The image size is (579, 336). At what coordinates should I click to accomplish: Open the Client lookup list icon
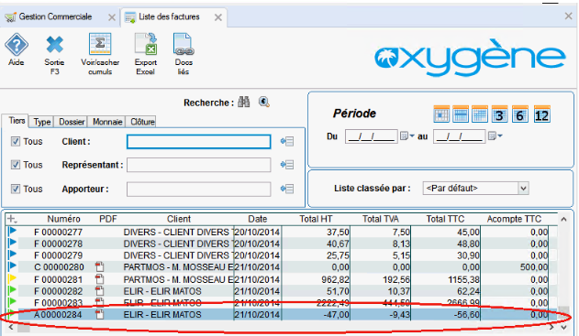287,142
